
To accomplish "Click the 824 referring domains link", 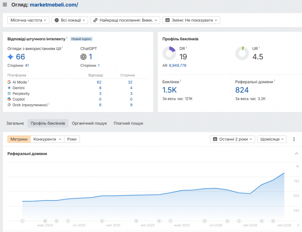I will point(242,90).
